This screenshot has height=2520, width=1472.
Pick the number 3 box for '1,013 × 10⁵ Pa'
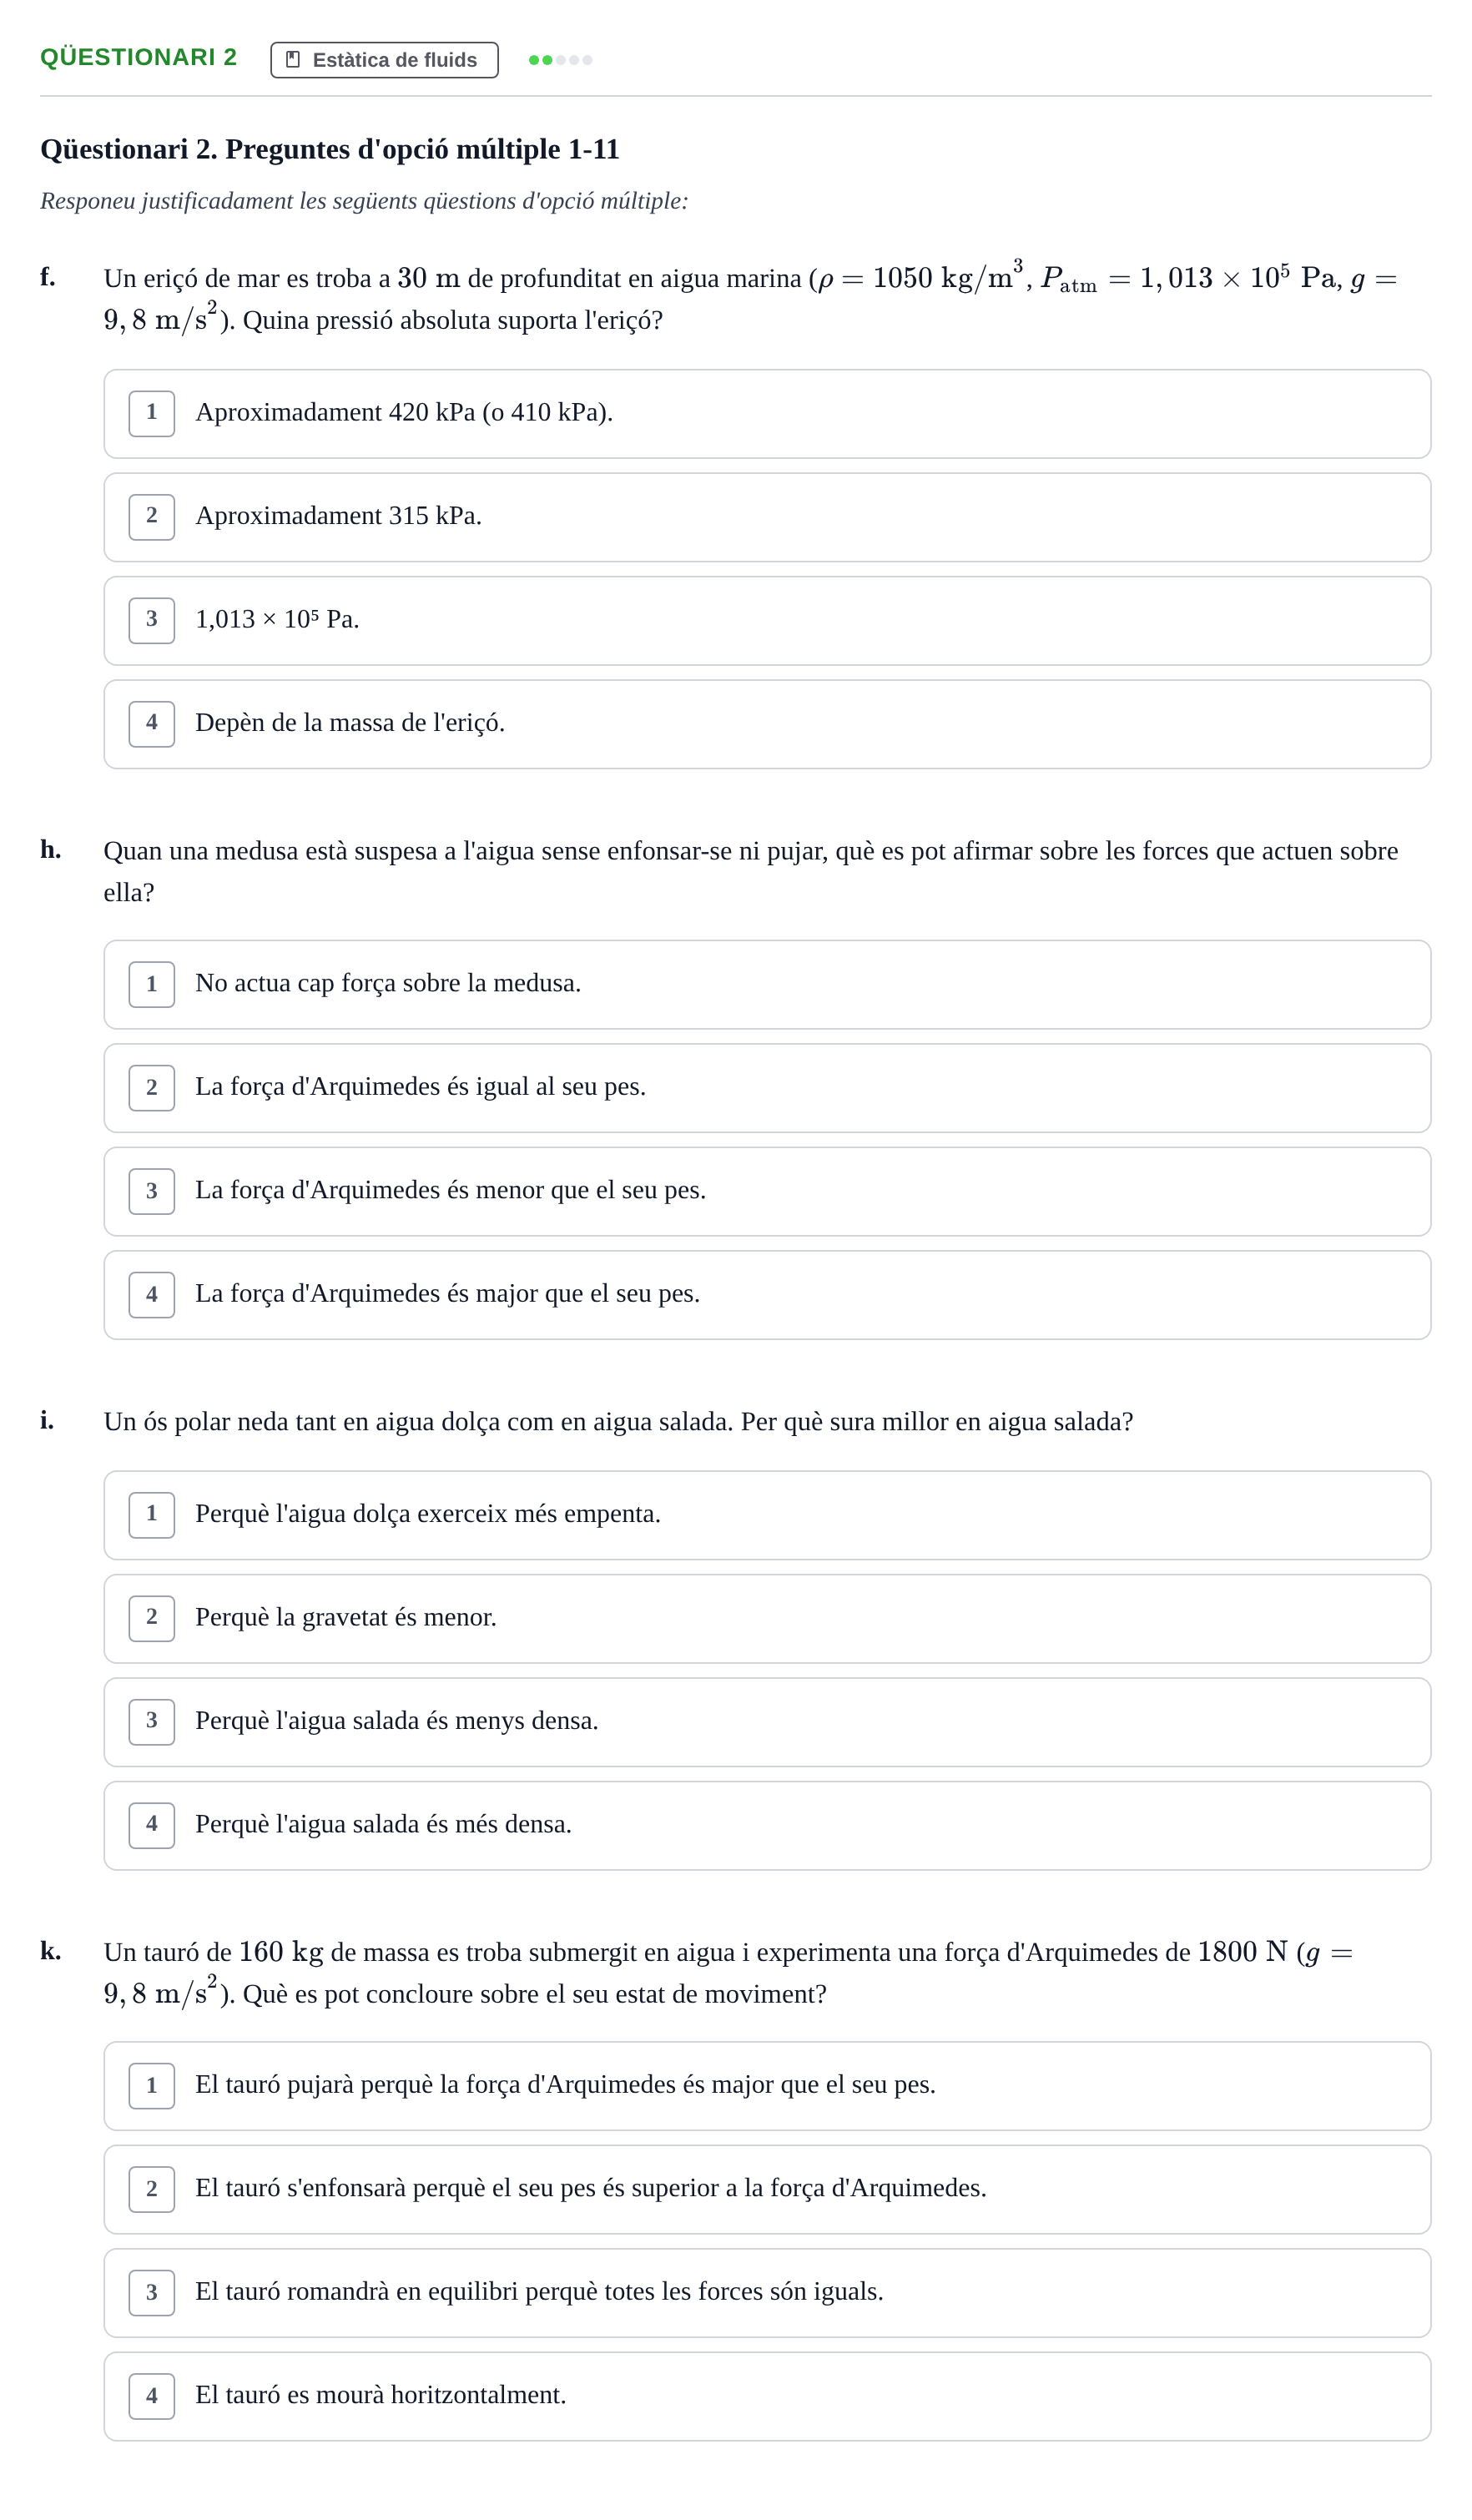pos(152,621)
